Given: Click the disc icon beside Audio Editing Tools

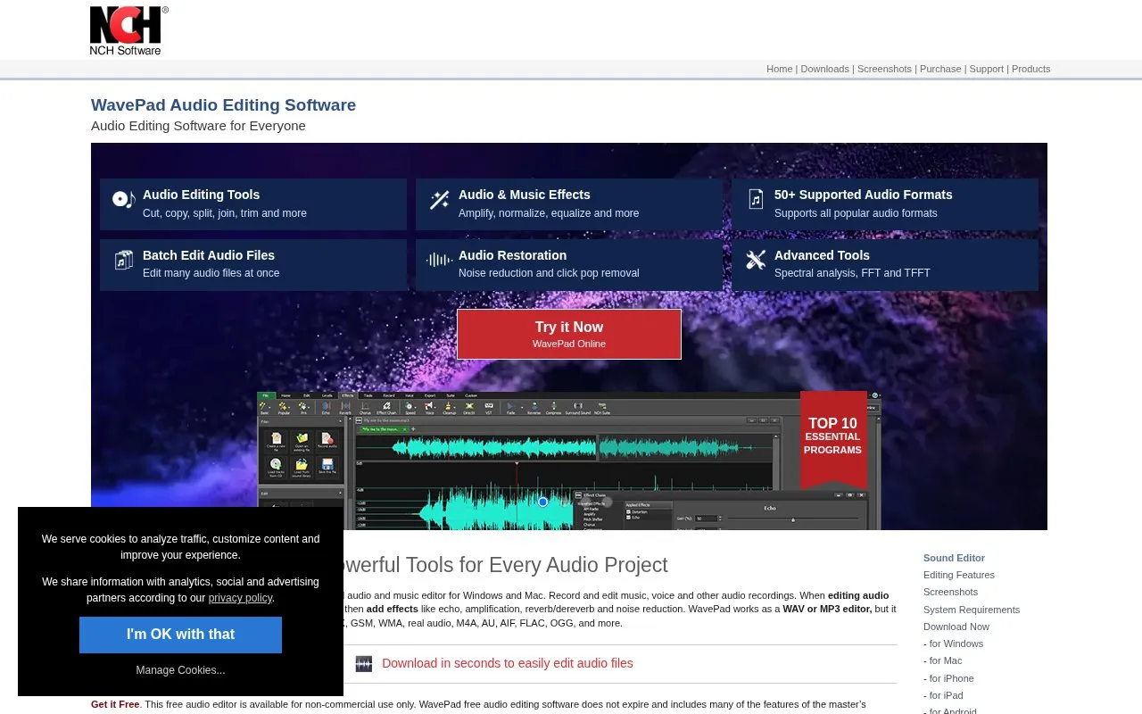Looking at the screenshot, I should pos(123,200).
